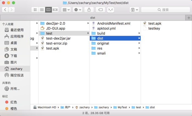Select the orange tag (橙色)
This screenshot has height=116, width=192.
(15, 108)
